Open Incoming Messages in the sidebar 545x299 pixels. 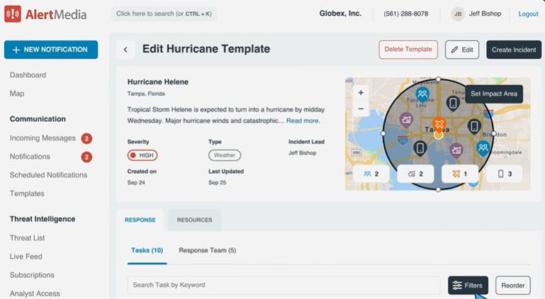pyautogui.click(x=43, y=138)
